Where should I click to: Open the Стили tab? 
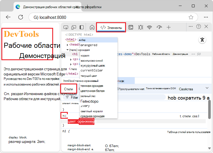point(69,89)
